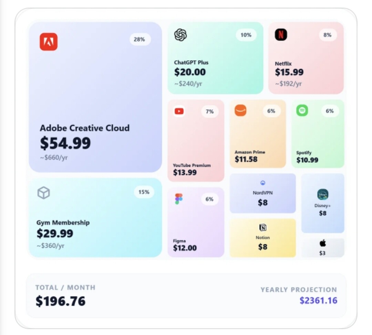The height and width of the screenshot is (335, 372).
Task: Click the 28% badge on Adobe tile
Action: pyautogui.click(x=139, y=39)
